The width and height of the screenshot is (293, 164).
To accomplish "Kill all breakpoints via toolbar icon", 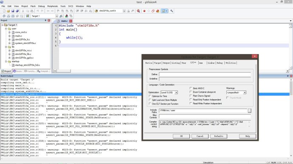I will coord(158,11).
